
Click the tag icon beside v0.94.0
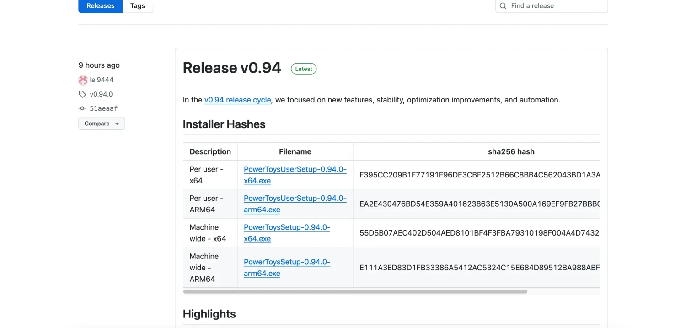coord(82,94)
